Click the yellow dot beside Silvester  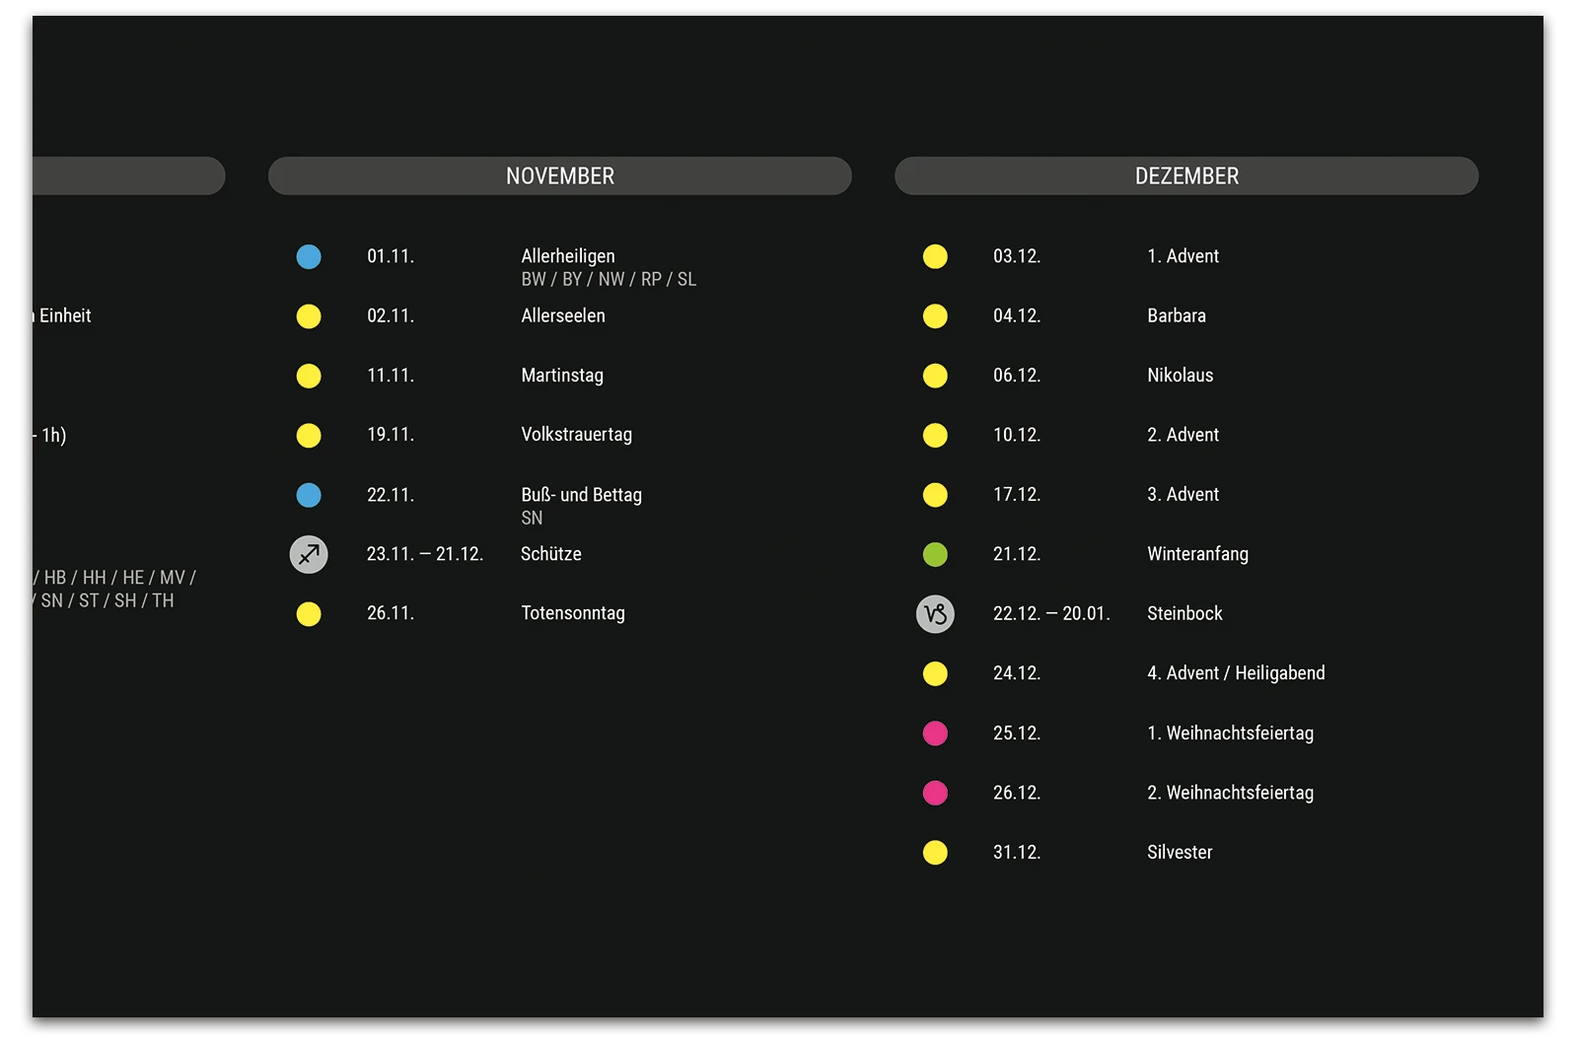tap(935, 853)
